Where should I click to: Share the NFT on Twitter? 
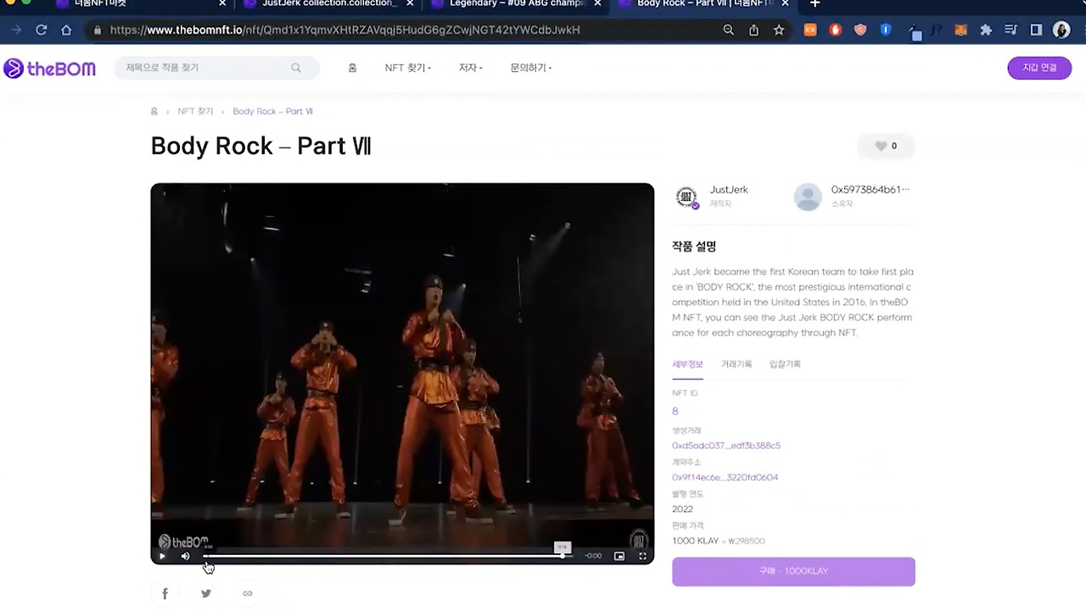pyautogui.click(x=206, y=593)
